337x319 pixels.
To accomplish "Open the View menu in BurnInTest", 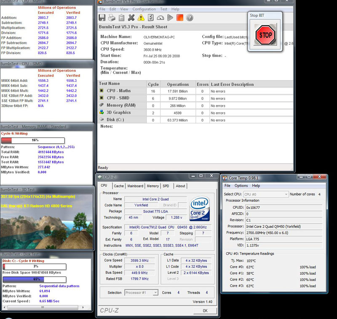I will (x=124, y=9).
